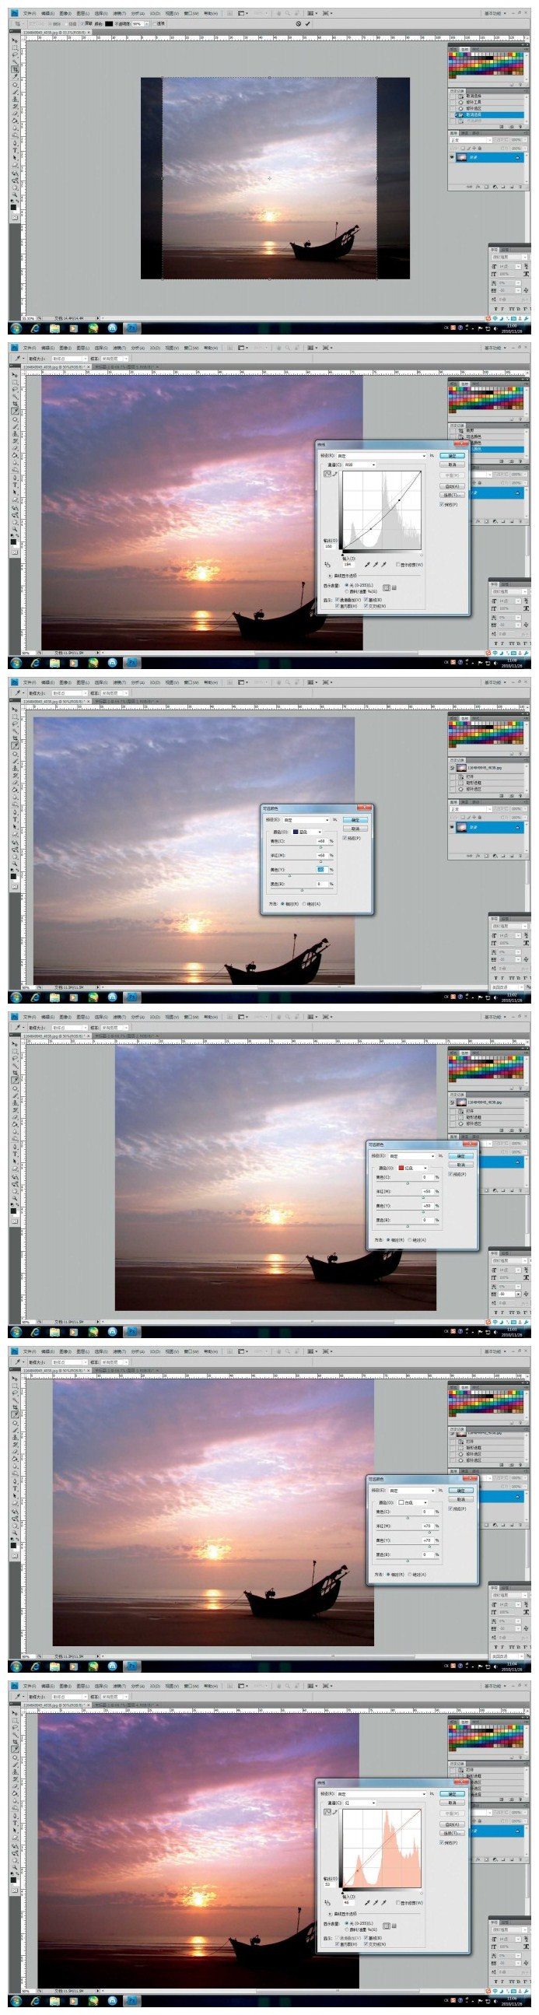Open the file explorer icon in crop window's taskbar
Image resolution: width=539 pixels, height=2015 pixels.
point(54,328)
